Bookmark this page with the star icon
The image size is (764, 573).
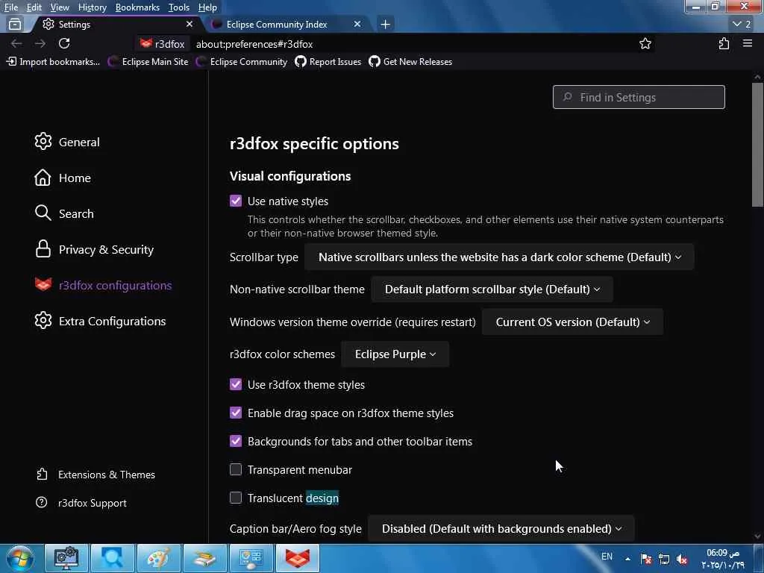pos(645,44)
